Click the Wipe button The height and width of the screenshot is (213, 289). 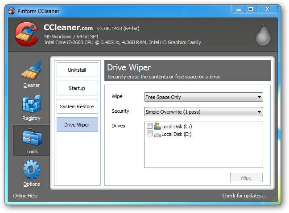pyautogui.click(x=246, y=178)
